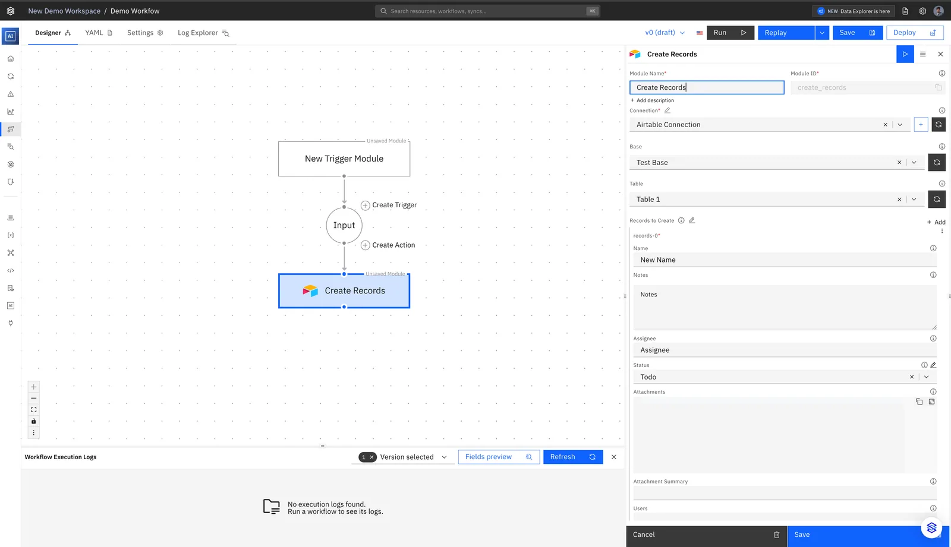Add a new Airtable connection with plus icon
This screenshot has height=547, width=951.
[921, 125]
